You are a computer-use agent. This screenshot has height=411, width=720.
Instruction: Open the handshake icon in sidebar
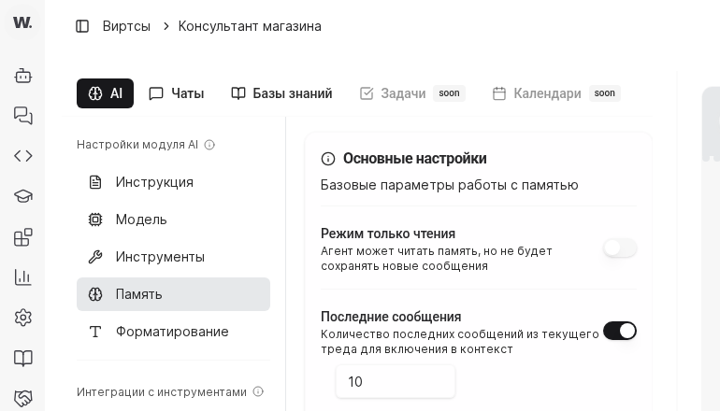pos(23,398)
